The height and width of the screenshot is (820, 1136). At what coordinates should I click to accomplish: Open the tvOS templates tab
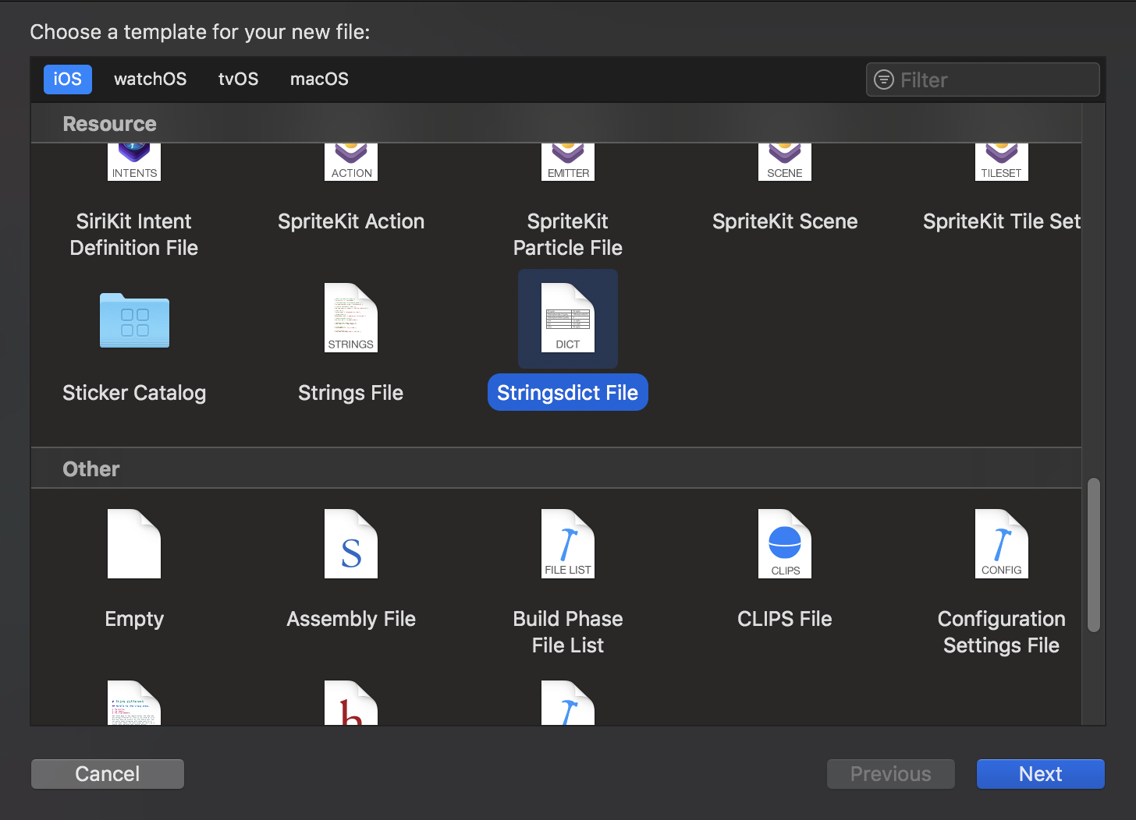click(x=239, y=79)
